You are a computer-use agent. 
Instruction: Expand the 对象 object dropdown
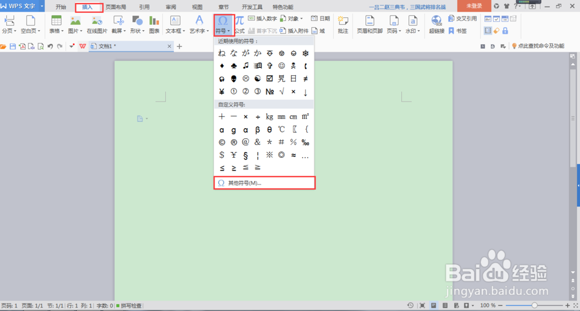click(x=302, y=19)
